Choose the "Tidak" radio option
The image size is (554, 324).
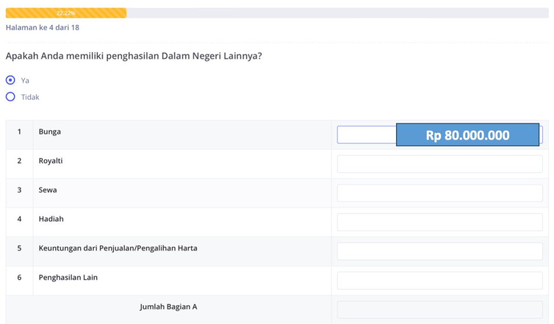point(10,97)
